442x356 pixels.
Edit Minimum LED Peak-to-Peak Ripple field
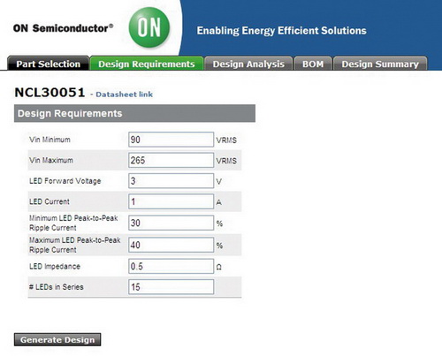(171, 223)
